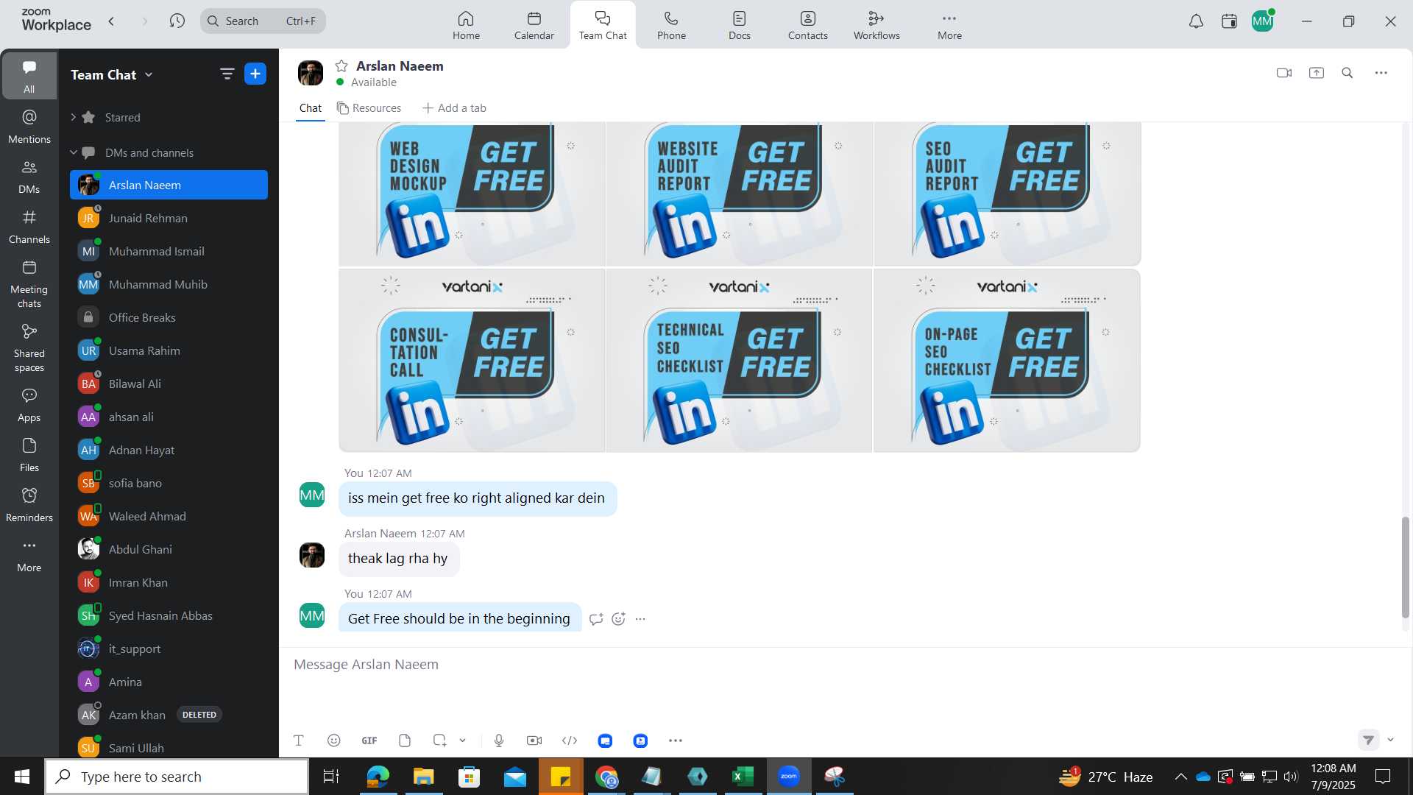Open the chat list filter icon
1413x795 pixels.
point(227,74)
